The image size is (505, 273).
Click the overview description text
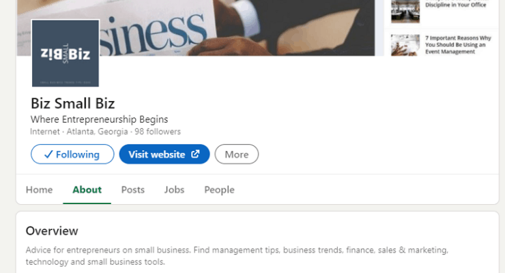point(237,256)
